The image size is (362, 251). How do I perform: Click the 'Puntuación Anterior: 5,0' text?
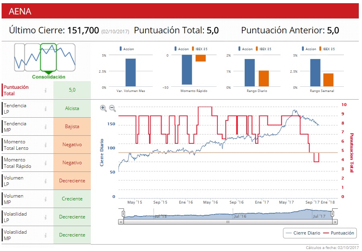coord(290,30)
